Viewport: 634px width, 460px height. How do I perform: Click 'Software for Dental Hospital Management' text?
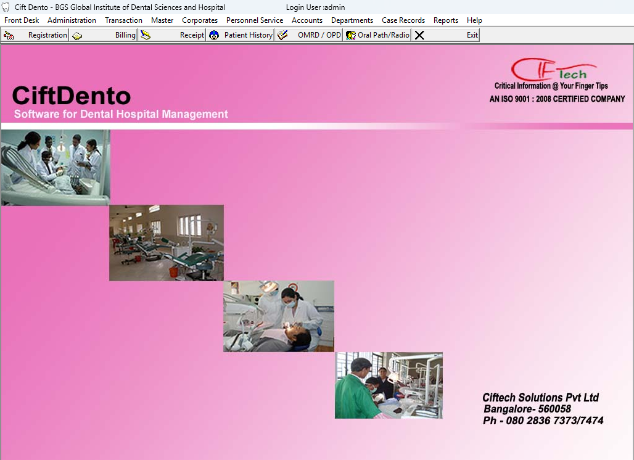(x=121, y=114)
